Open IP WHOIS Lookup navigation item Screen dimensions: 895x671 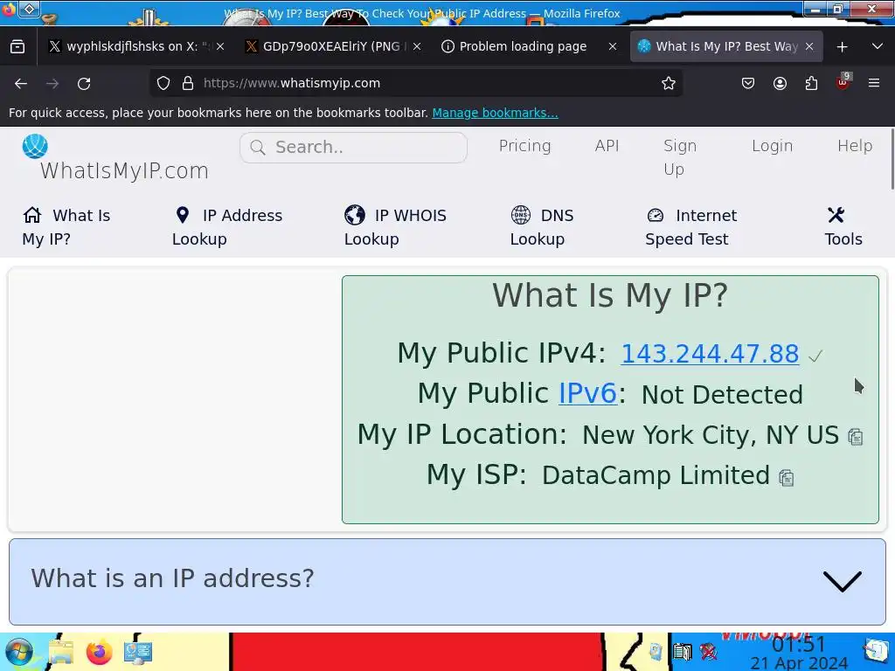coord(395,227)
